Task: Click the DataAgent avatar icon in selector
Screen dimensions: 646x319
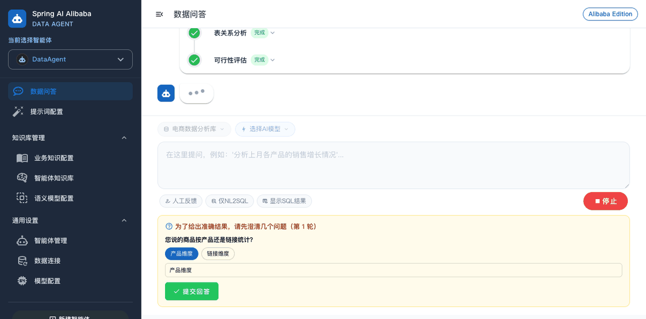Action: pos(22,59)
